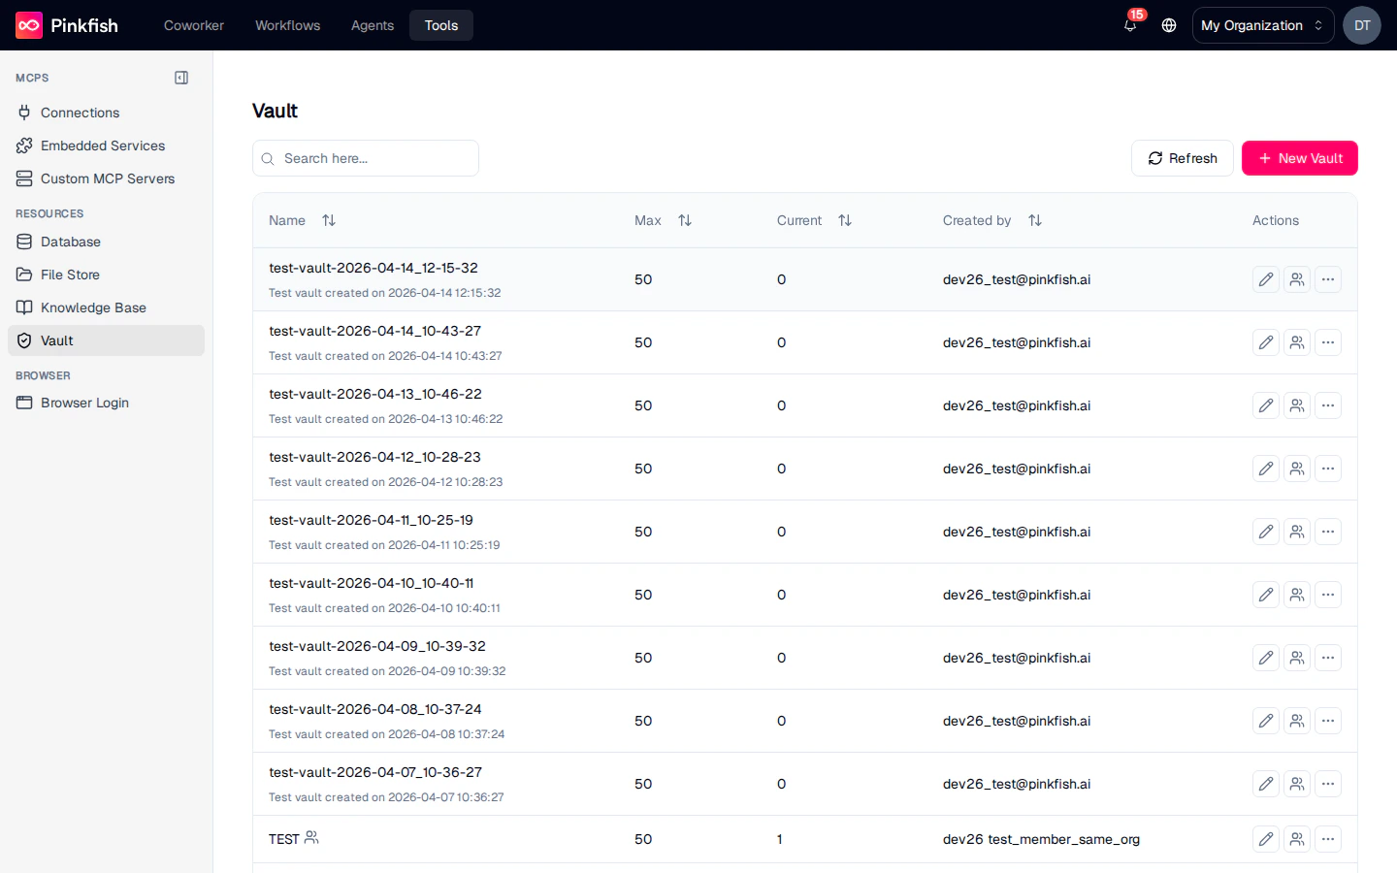Sort the table by Created by column
The width and height of the screenshot is (1397, 873).
click(1034, 220)
